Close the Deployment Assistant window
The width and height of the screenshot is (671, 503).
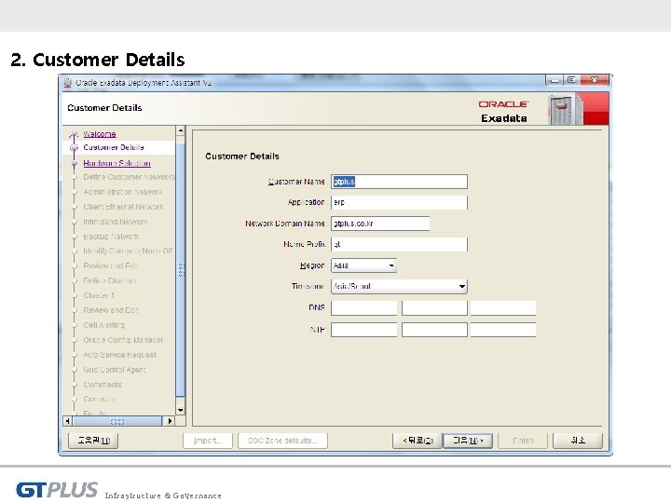pos(595,80)
